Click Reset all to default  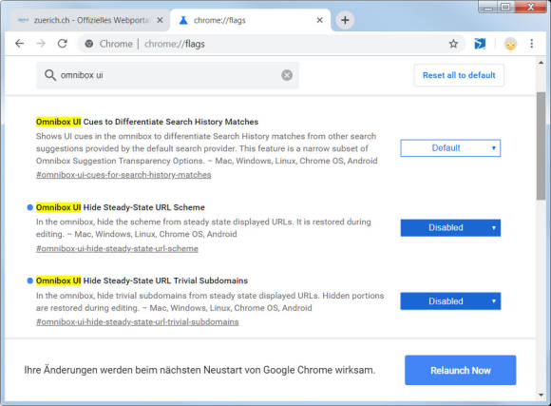click(459, 75)
